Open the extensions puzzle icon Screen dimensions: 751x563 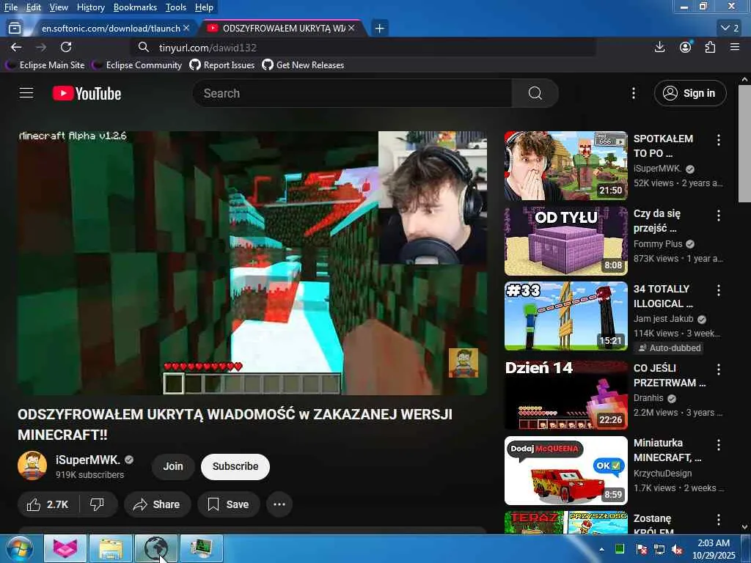[710, 47]
